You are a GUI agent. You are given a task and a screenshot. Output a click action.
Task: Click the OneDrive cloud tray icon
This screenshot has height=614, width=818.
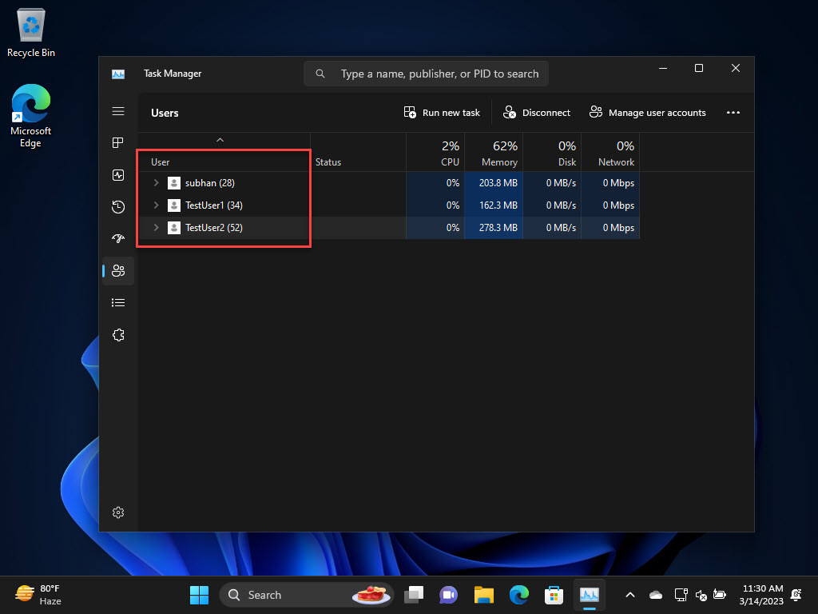pos(656,595)
